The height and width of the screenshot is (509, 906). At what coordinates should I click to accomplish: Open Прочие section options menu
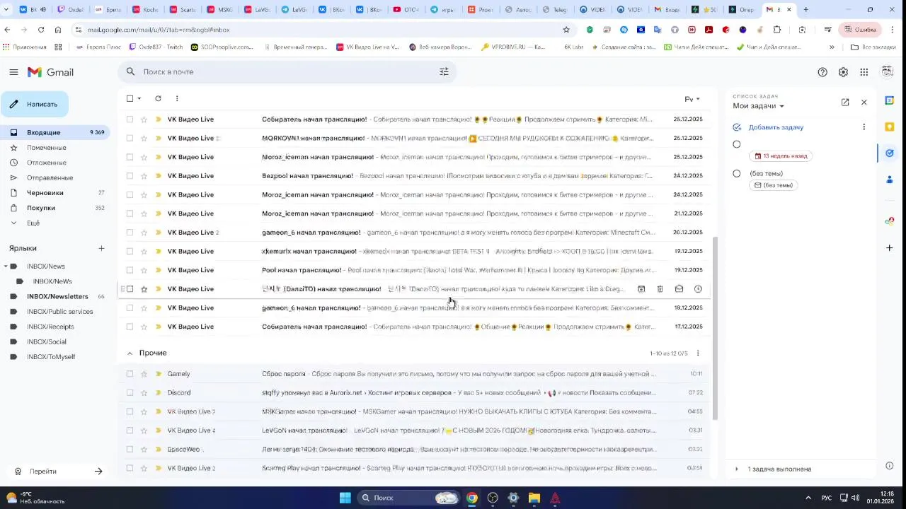pos(698,353)
